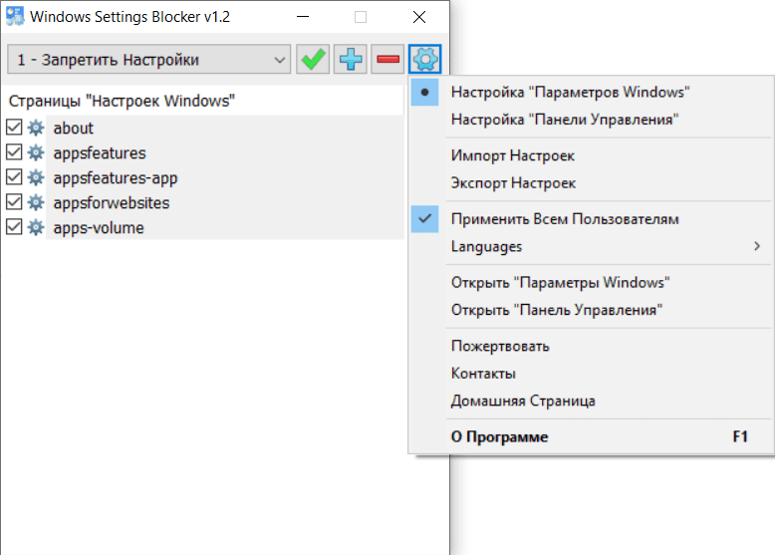
Task: Toggle Применить Всем Пользователям option
Action: coord(591,219)
